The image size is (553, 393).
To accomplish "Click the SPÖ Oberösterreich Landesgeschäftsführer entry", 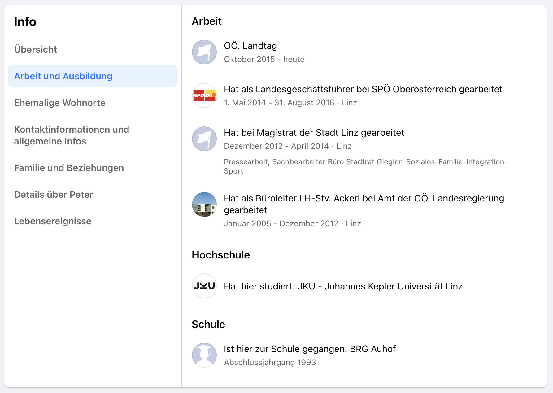I will [x=363, y=89].
